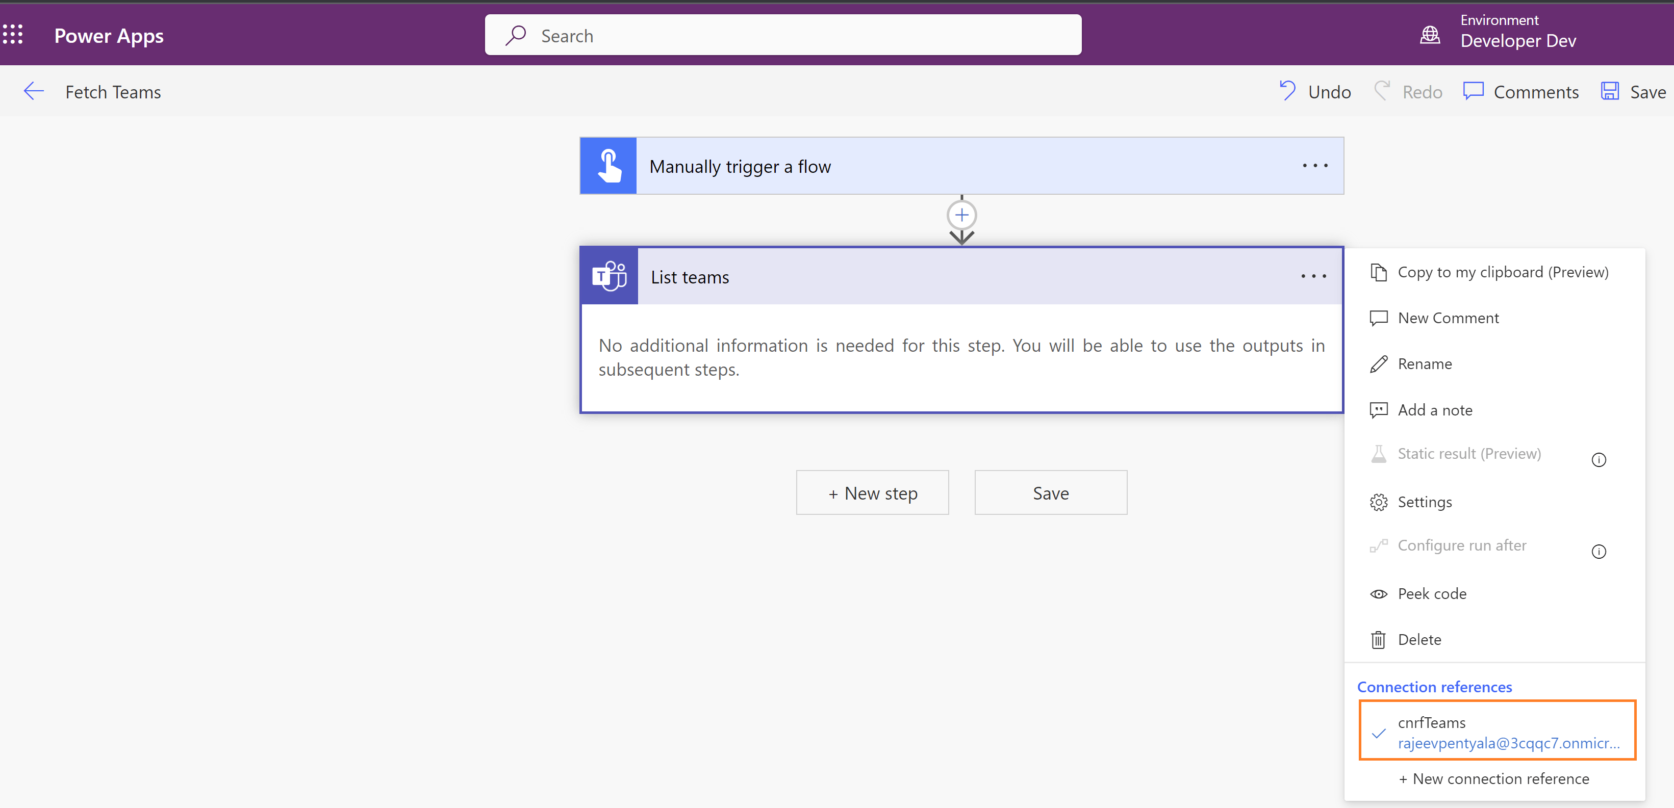The image size is (1674, 808).
Task: Click the checkmark beside cnrfTeams
Action: pyautogui.click(x=1378, y=733)
